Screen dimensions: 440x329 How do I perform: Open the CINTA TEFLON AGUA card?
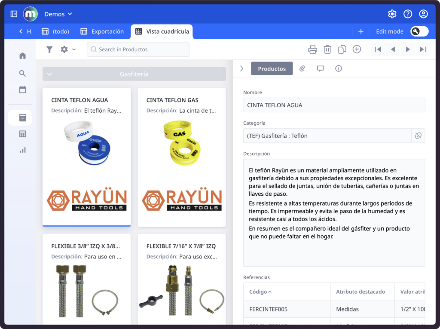point(86,157)
